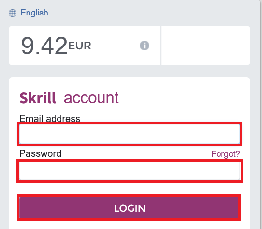Click the EUR currency label

[x=80, y=46]
